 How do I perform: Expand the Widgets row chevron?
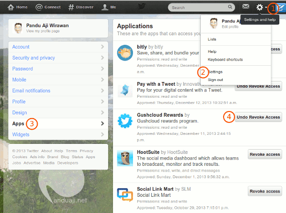pos(102,134)
